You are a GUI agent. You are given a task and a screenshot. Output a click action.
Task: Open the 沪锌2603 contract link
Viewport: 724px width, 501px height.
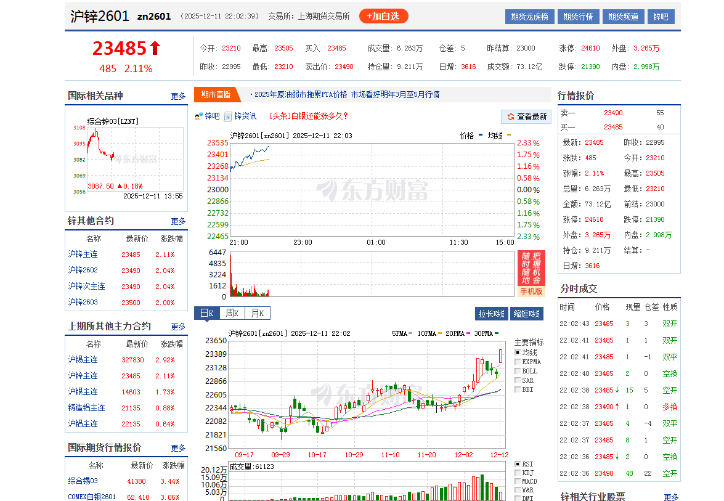(x=83, y=302)
